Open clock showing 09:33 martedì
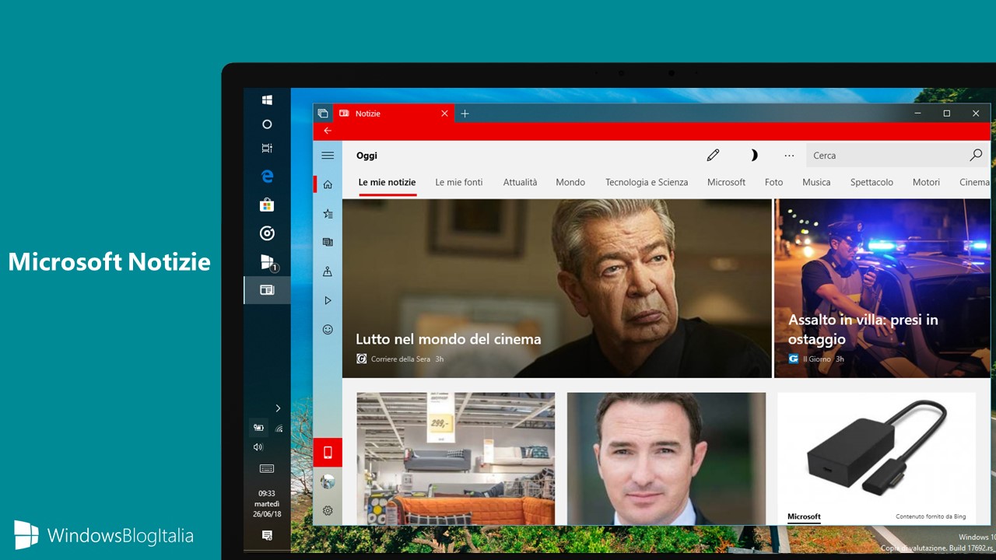The width and height of the screenshot is (996, 560). click(267, 503)
